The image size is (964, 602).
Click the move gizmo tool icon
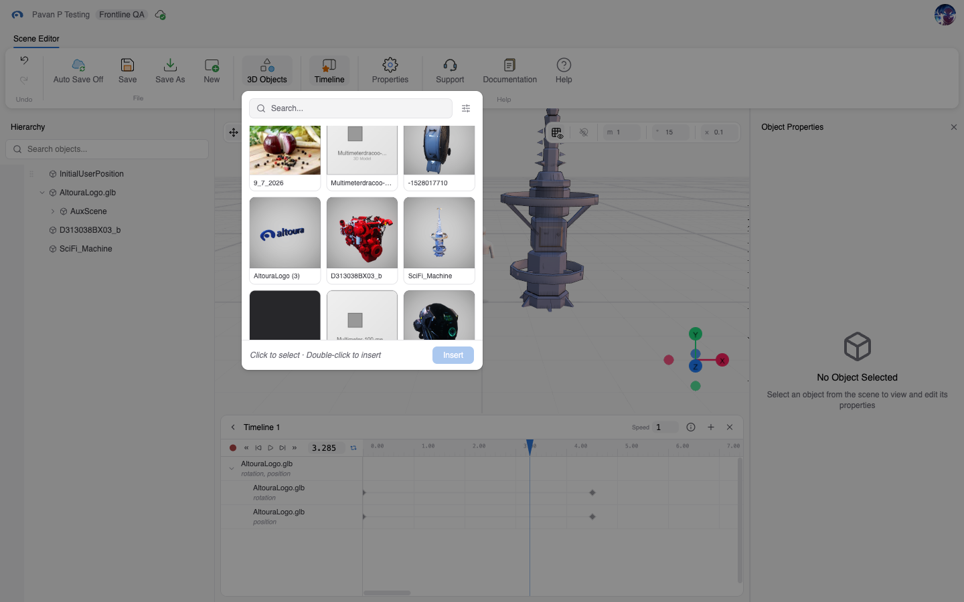[234, 132]
